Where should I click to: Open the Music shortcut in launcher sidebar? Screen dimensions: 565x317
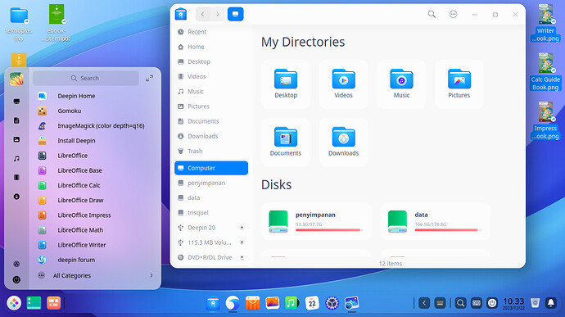pos(16,158)
